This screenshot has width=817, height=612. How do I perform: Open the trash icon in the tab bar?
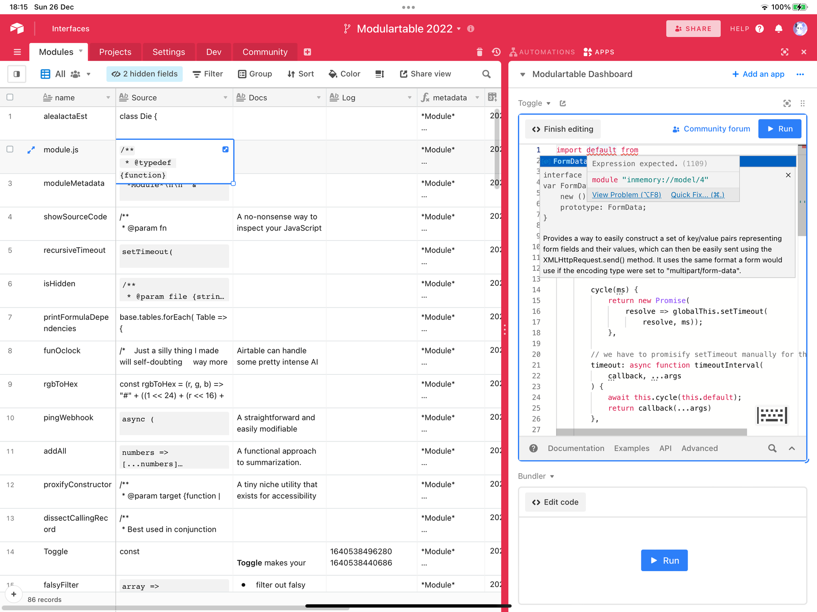coord(479,52)
